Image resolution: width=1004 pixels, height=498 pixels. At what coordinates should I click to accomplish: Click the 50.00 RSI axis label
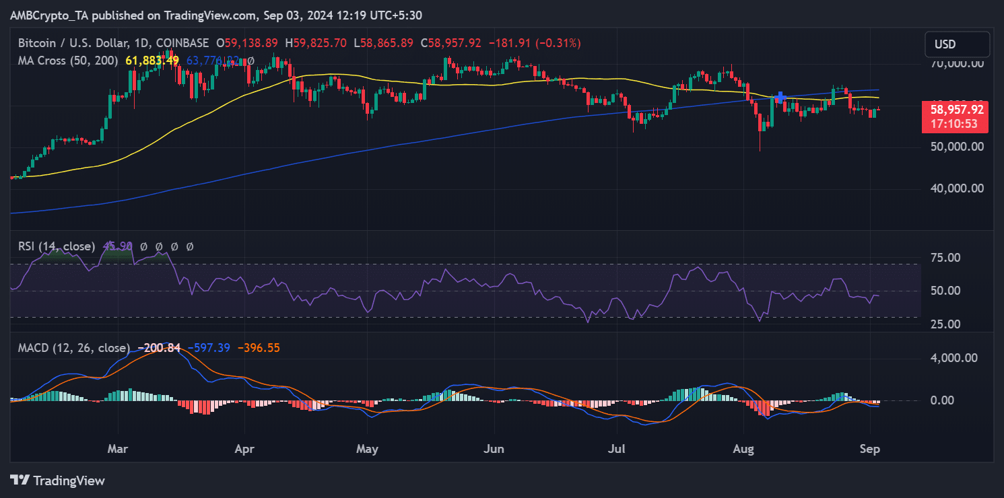pos(945,291)
